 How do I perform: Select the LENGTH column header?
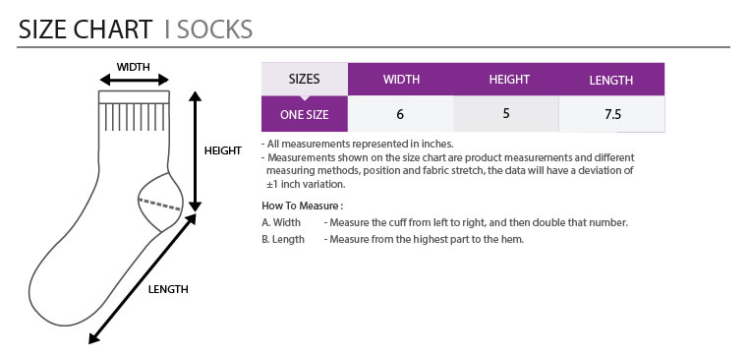[x=611, y=79]
